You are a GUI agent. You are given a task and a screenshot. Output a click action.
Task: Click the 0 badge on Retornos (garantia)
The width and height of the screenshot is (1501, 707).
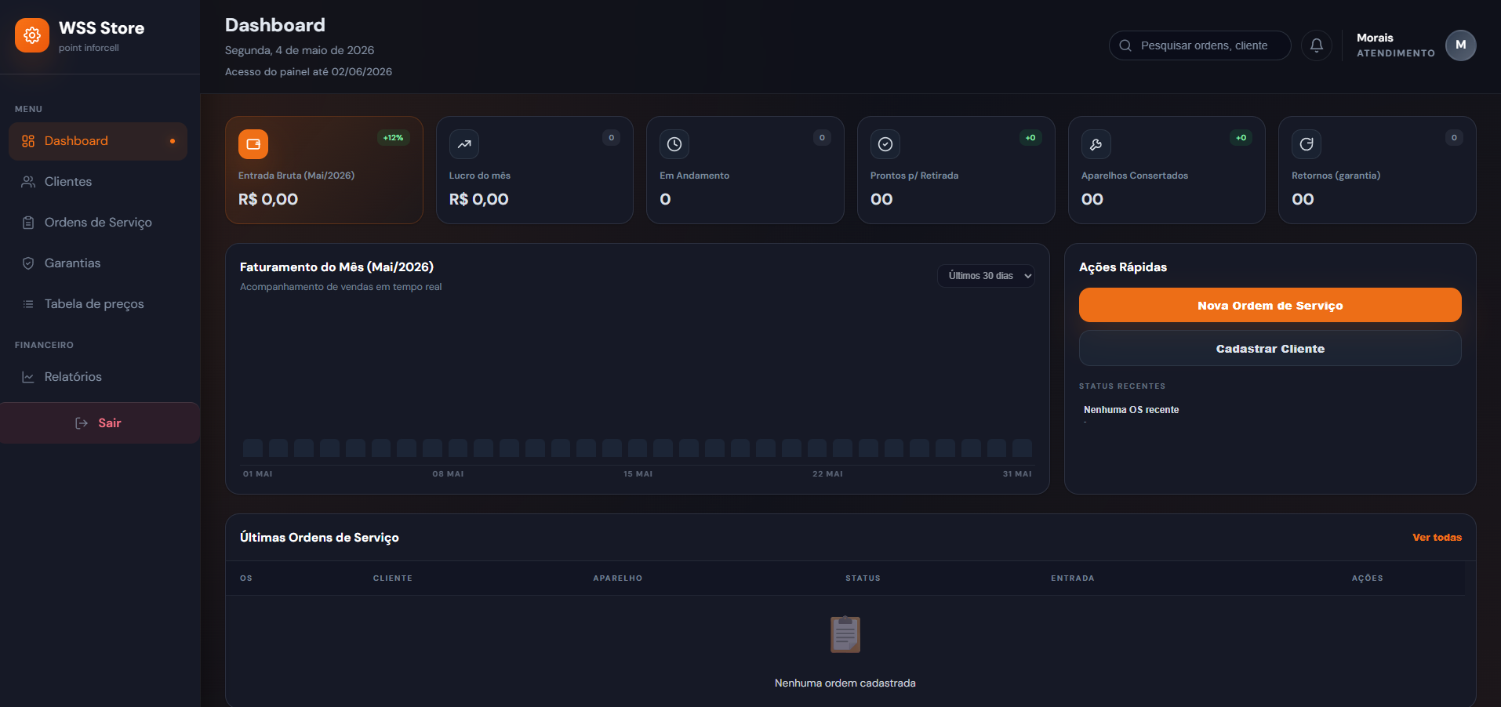pyautogui.click(x=1454, y=138)
